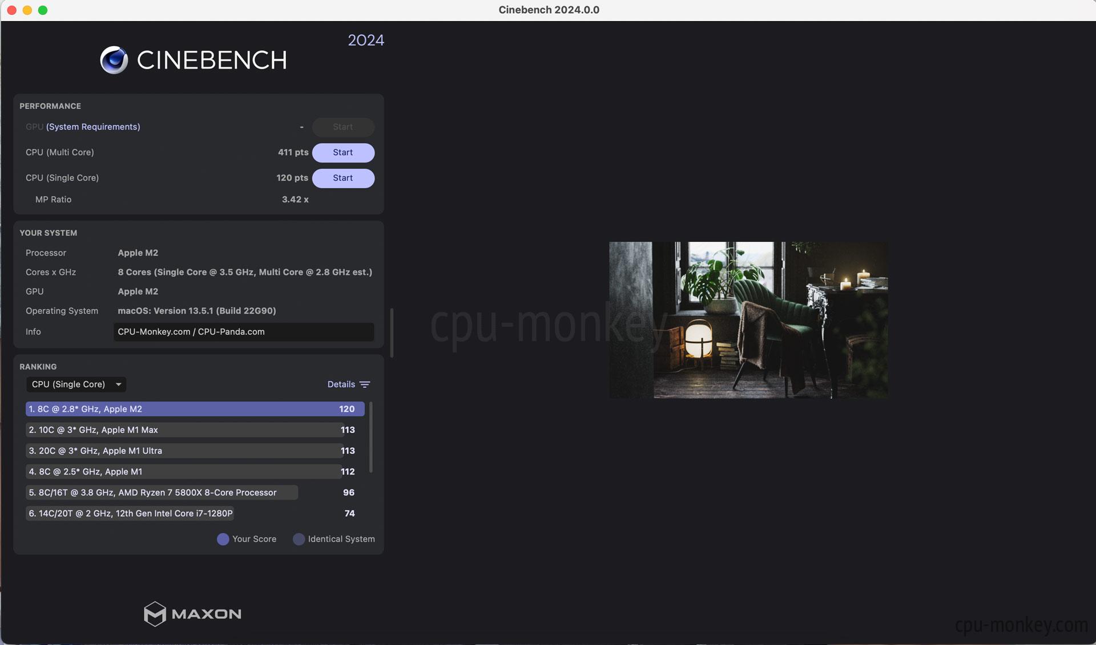Click the 411 pts multi core score
The height and width of the screenshot is (645, 1096).
coord(293,152)
